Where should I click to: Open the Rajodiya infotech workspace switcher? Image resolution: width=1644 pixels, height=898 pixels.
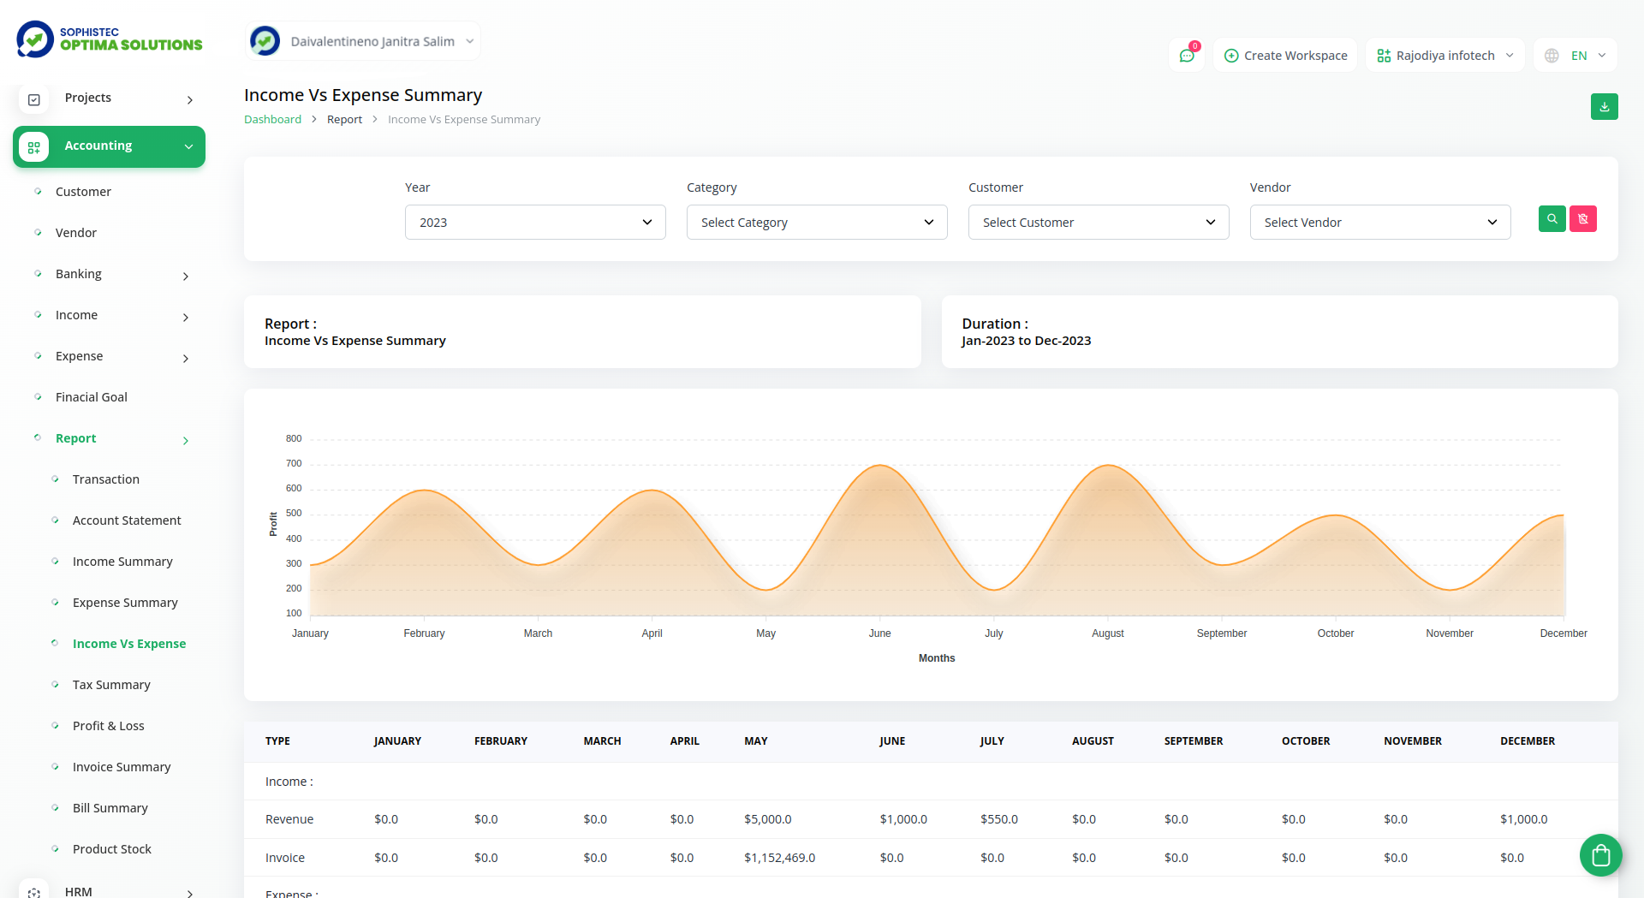click(1444, 56)
